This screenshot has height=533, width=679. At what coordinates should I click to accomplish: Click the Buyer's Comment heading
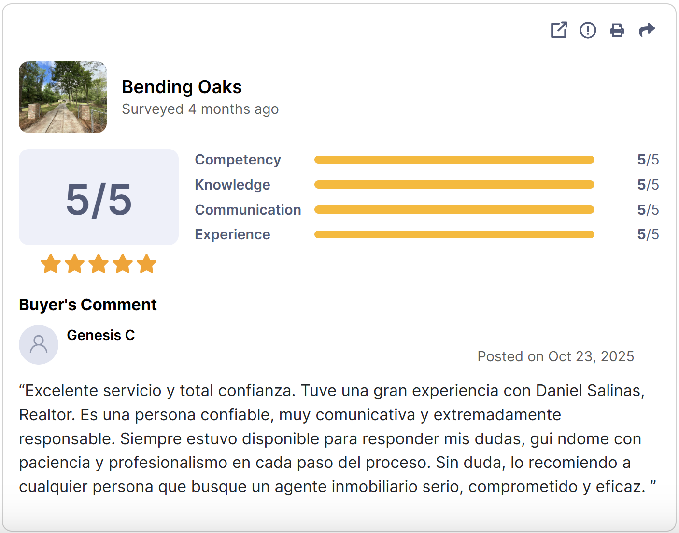(x=88, y=305)
